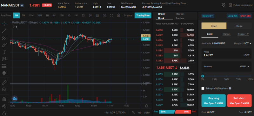The height and width of the screenshot is (116, 254).
Task: Click the 1.4382 ask price row
Action: pos(175,61)
